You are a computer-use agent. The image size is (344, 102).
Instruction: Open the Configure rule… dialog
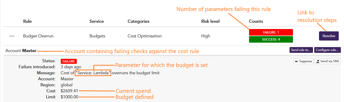click(328, 50)
